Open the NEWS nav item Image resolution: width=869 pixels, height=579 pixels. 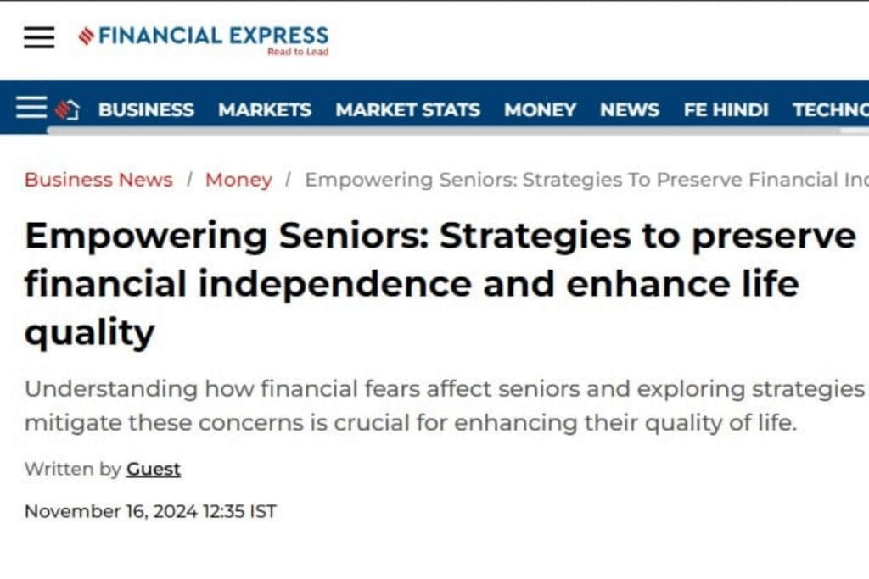630,110
